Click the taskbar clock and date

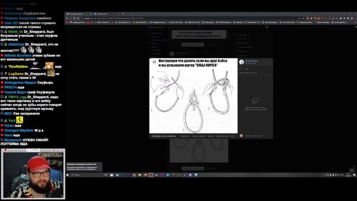point(348,175)
